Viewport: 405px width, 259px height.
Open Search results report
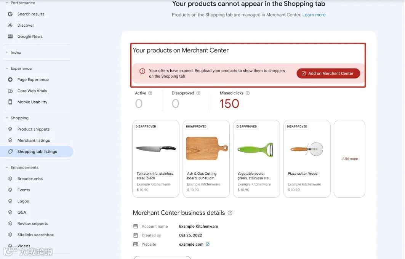31,14
